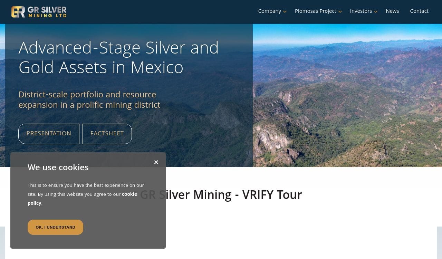Click the District-scale portfolio subheading text
Viewport: 442px width, 259px height.
coord(89,99)
